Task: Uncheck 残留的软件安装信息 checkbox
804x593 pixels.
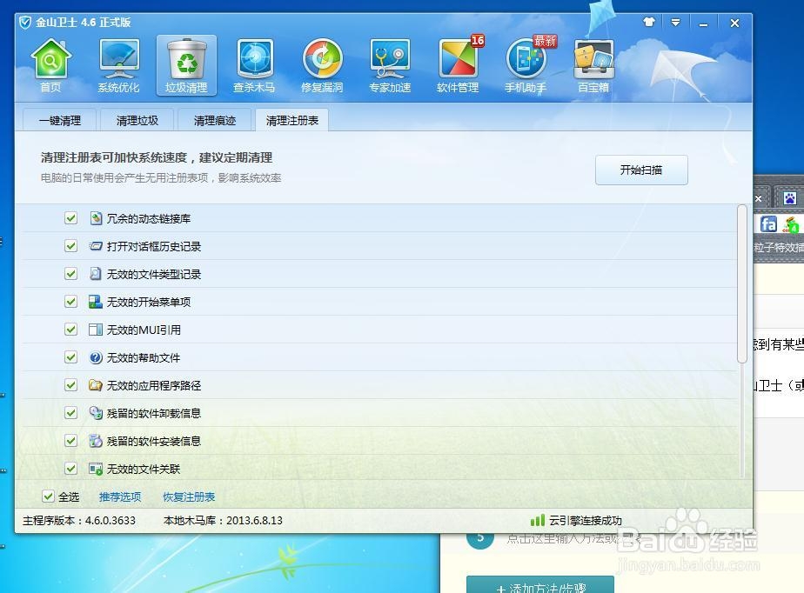Action: (70, 441)
